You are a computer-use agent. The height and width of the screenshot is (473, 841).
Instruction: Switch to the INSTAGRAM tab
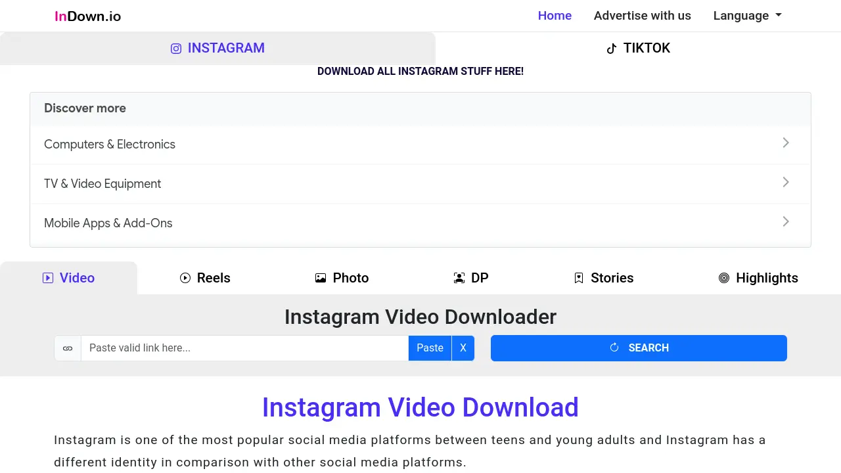(217, 49)
